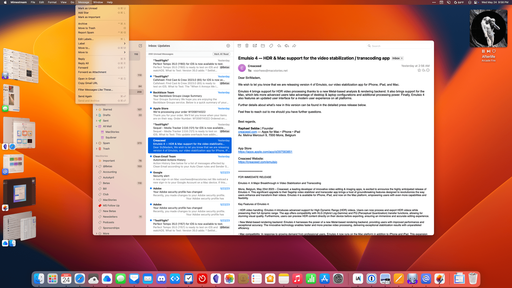Open Messages app in the Dock
Image resolution: width=512 pixels, height=288 pixels.
[x=120, y=278]
